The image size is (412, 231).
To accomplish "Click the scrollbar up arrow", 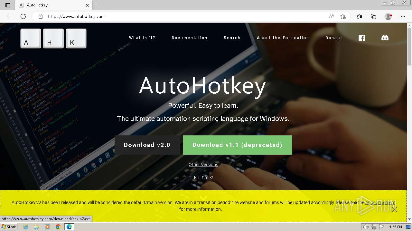I will pos(409,25).
